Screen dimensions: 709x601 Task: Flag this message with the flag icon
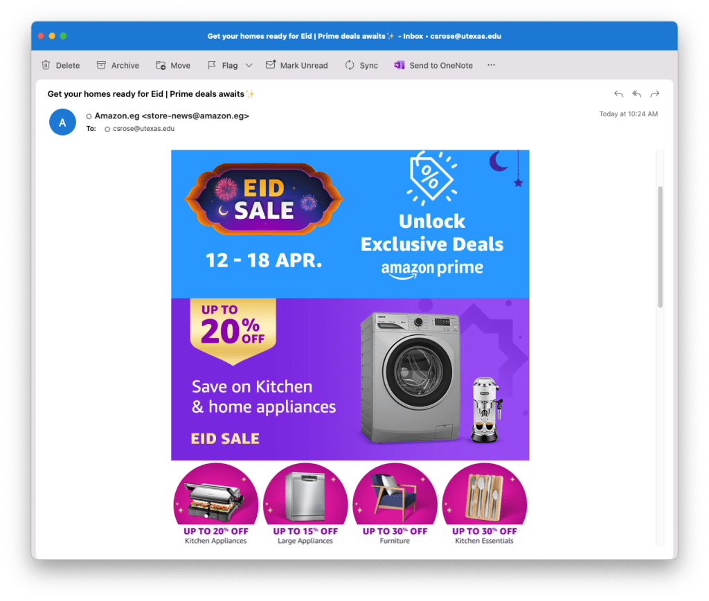click(212, 65)
